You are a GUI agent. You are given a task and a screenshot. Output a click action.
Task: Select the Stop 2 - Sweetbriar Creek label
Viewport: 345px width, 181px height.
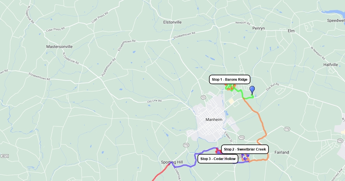tap(245, 149)
